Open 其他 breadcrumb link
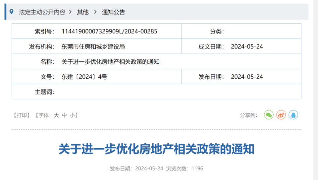 (83, 12)
